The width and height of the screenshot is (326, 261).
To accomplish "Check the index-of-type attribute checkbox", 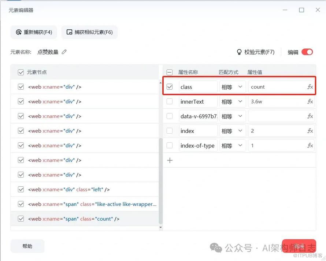I will (170, 145).
